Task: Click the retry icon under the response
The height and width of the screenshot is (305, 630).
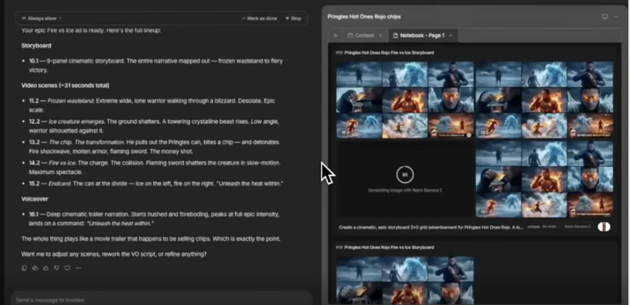Action: click(x=35, y=268)
